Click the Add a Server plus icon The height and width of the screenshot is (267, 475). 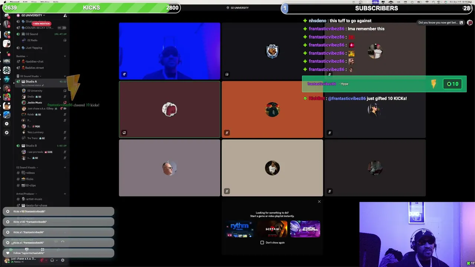click(x=6, y=123)
